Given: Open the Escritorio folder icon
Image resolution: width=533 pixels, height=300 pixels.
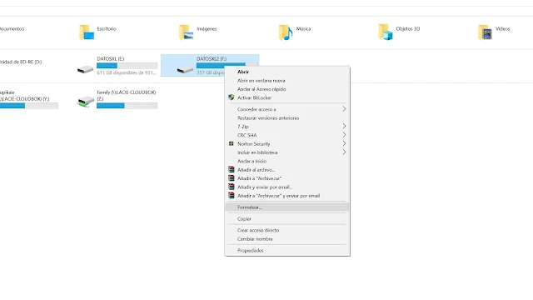Looking at the screenshot, I should point(87,32).
